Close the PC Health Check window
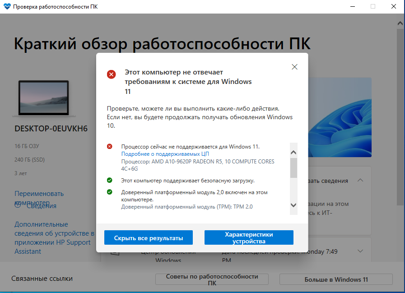 pyautogui.click(x=394, y=6)
